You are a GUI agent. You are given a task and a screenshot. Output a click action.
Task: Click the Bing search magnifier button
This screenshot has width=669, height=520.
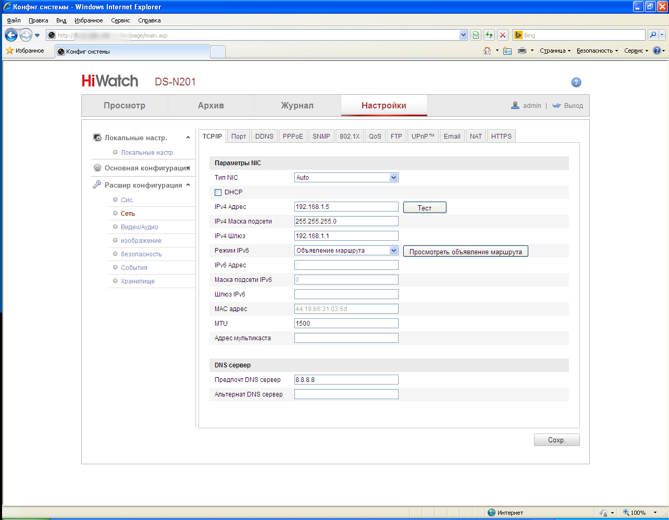coord(652,35)
